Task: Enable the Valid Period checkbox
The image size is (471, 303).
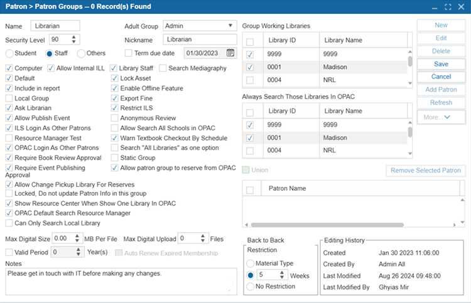Action: coord(9,252)
